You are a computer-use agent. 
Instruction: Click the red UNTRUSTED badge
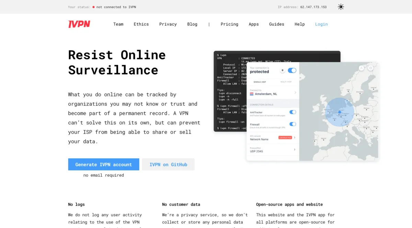(x=285, y=137)
